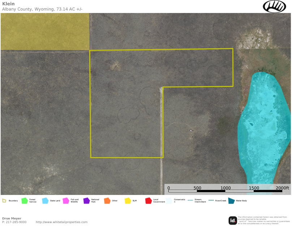Click the green Forest Service legend icon
Viewport: 292px width, 226px height.
(25, 201)
